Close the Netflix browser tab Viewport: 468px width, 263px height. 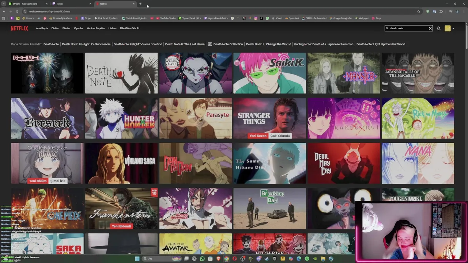pos(134,4)
